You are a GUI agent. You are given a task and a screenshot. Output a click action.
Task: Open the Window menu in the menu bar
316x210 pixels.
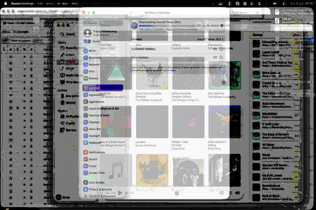(62, 4)
